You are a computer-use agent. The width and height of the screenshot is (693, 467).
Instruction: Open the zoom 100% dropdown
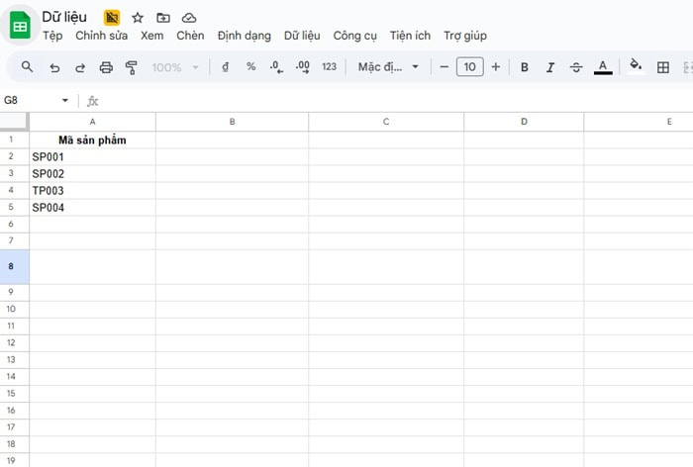[175, 67]
